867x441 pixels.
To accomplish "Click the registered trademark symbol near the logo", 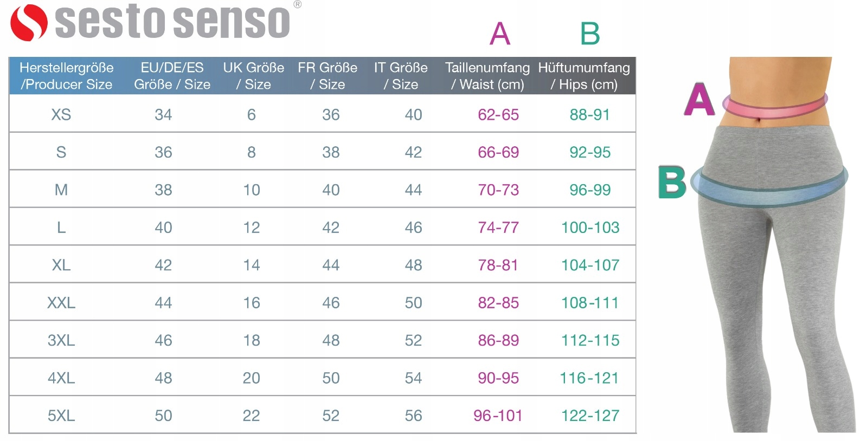I will pos(297,5).
